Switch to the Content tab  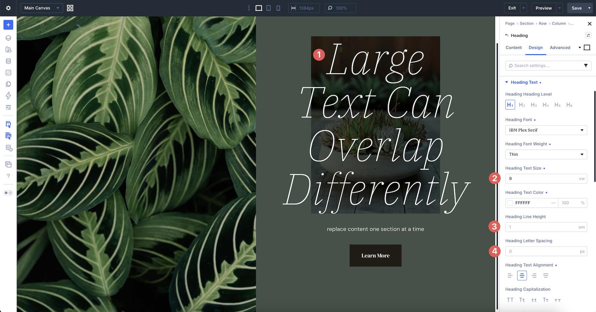point(514,48)
